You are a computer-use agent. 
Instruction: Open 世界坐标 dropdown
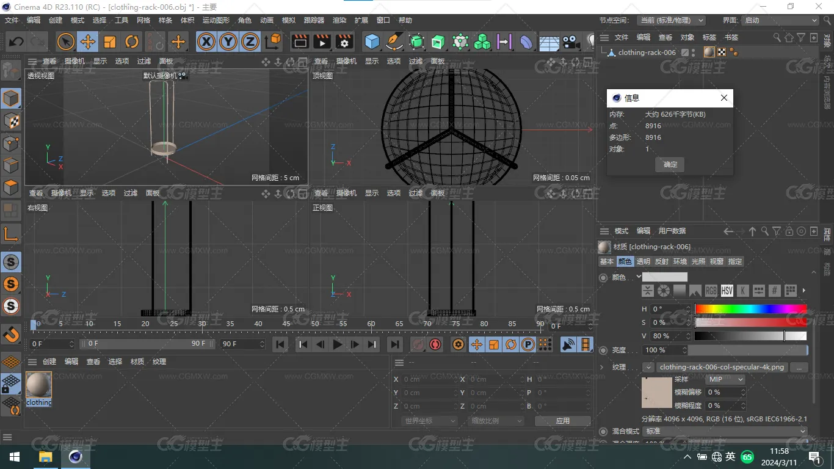click(x=430, y=421)
